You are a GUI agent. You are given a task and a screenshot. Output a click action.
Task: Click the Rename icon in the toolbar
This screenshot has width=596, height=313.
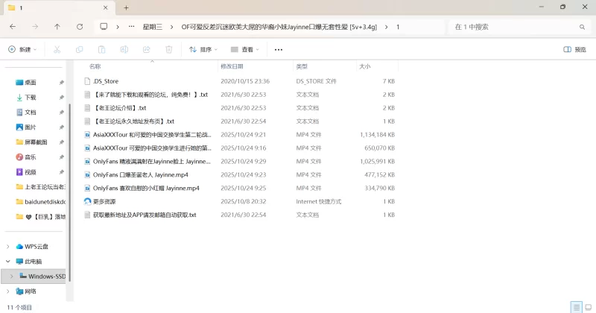click(x=124, y=49)
